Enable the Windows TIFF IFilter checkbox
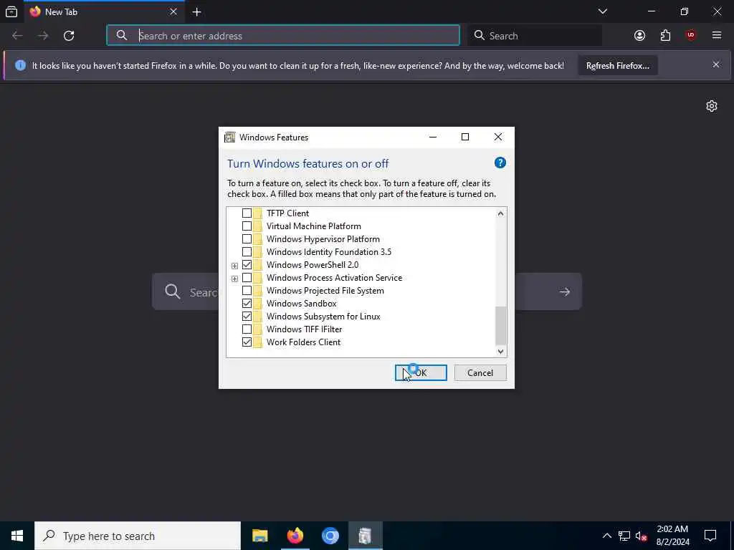 (247, 329)
